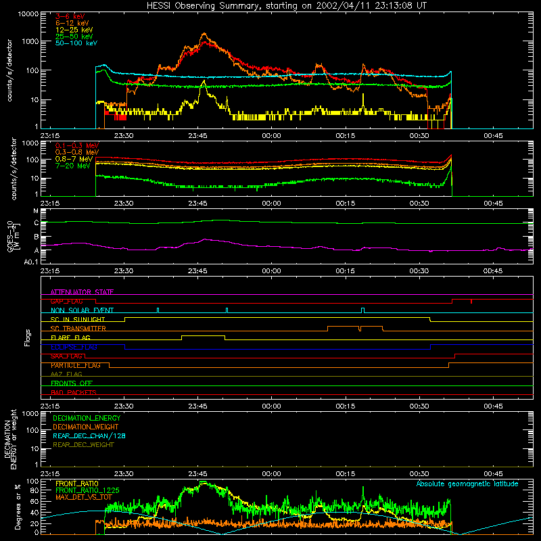Click FRONT_RATIO_1225 legend entry
This screenshot has height=541, width=541.
[x=87, y=490]
